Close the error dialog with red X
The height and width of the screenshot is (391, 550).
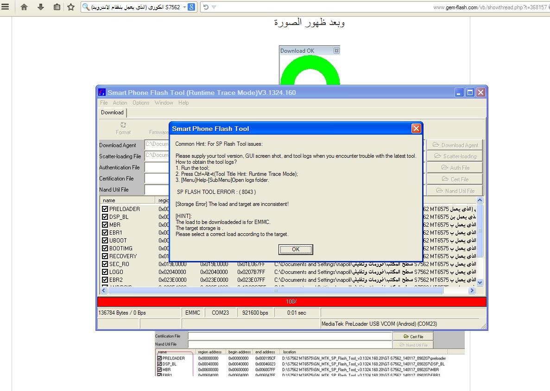(x=416, y=129)
